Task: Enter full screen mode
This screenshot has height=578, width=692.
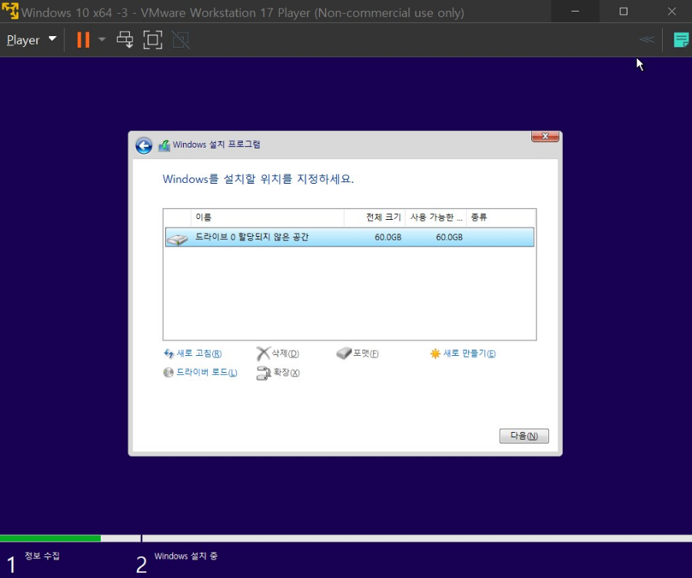Action: click(x=153, y=40)
